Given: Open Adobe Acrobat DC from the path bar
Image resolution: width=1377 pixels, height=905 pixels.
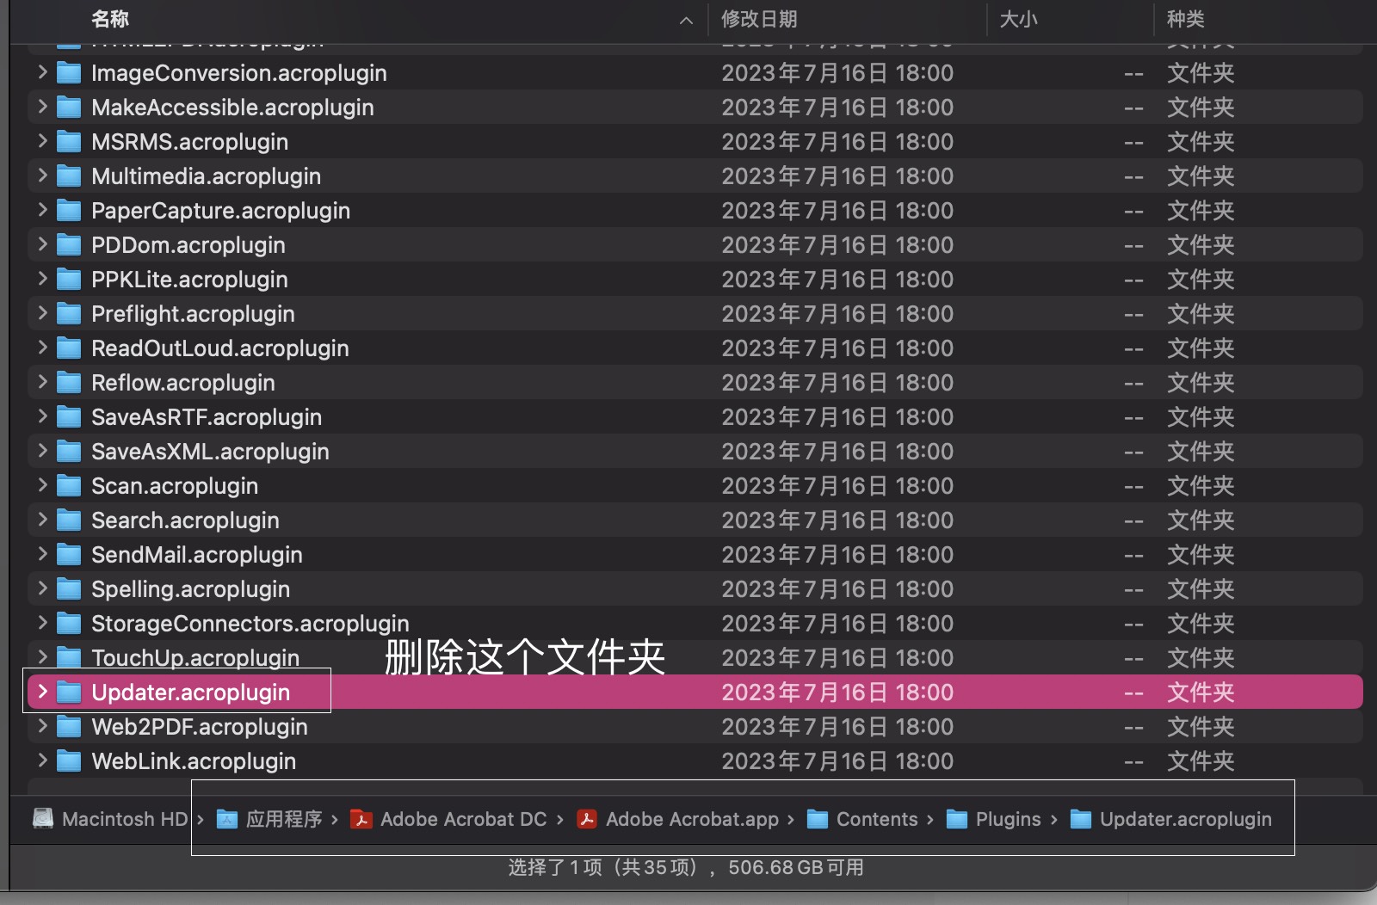Looking at the screenshot, I should click(x=463, y=819).
